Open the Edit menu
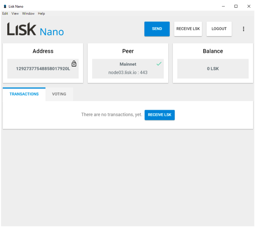 pos(5,13)
